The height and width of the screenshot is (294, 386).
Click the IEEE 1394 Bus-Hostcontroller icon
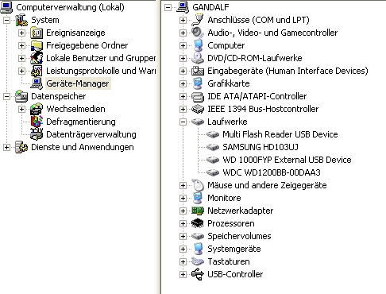tap(198, 109)
